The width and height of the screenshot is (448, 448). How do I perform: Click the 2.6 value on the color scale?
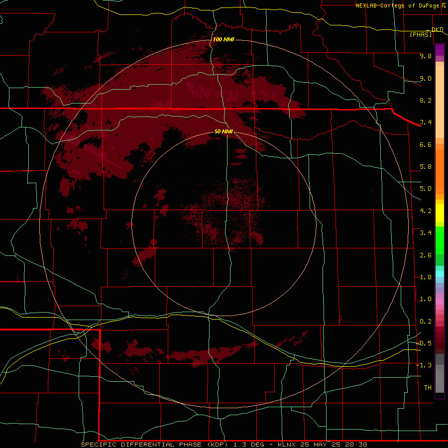[426, 255]
